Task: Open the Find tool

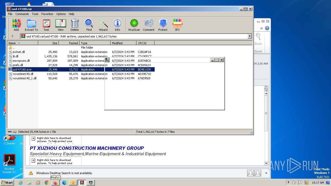Action: pos(89,25)
